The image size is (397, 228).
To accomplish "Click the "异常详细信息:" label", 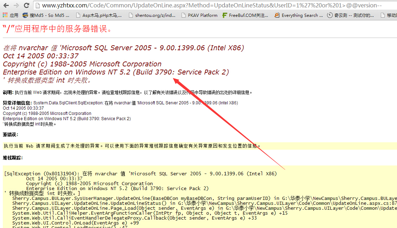I will click(x=18, y=103).
